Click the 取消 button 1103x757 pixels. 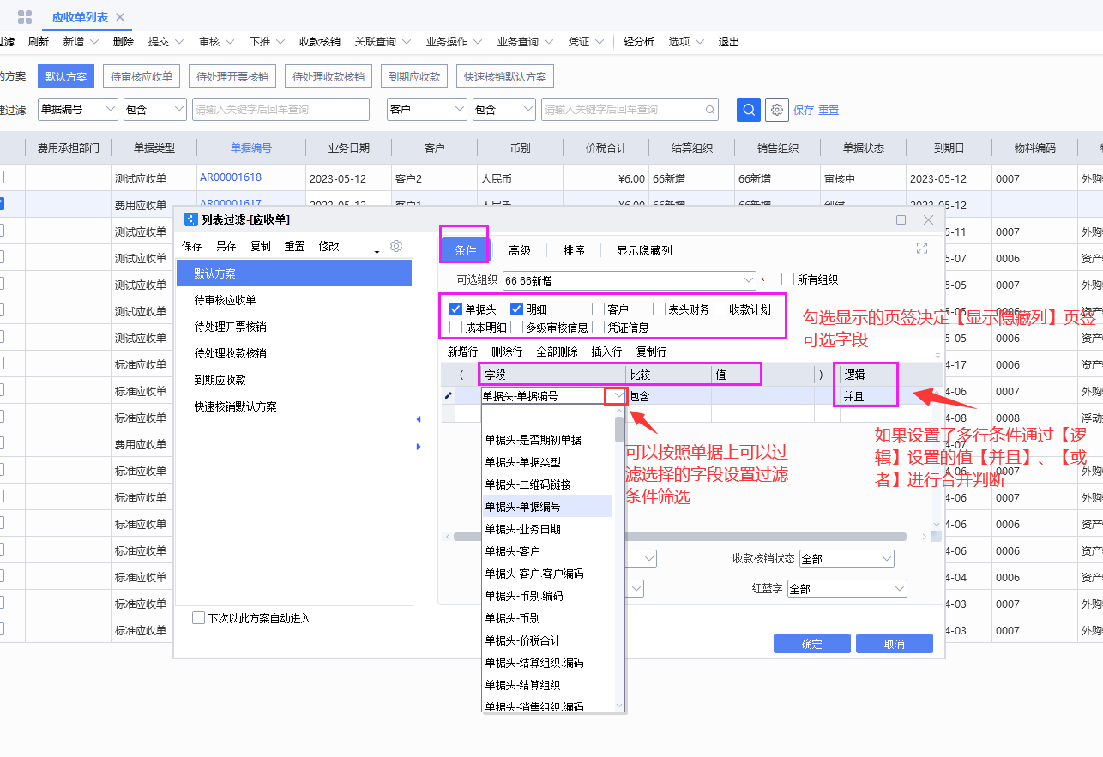click(894, 644)
